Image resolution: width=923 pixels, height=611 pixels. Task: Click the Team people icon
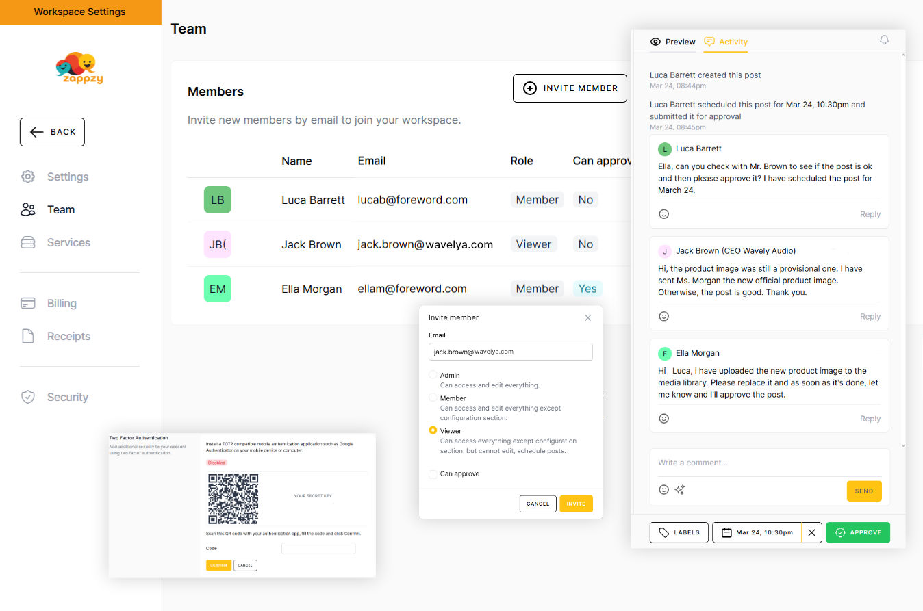[x=28, y=209]
